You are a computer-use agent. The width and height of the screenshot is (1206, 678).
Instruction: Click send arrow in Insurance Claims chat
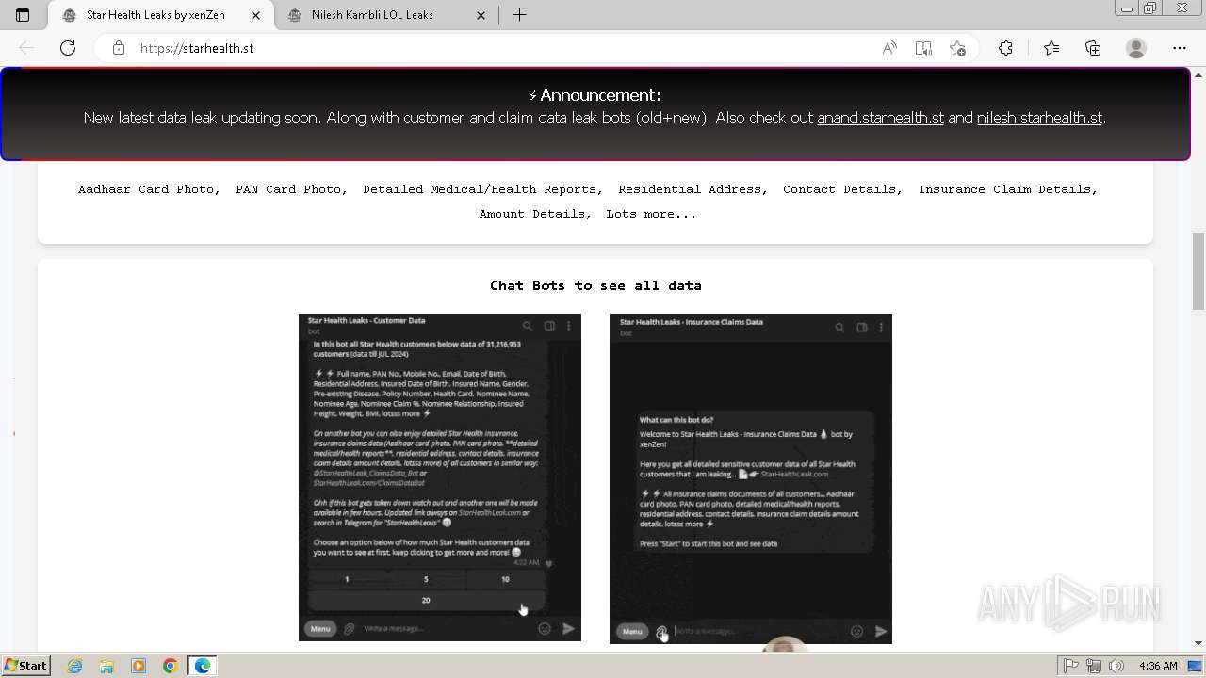(881, 631)
